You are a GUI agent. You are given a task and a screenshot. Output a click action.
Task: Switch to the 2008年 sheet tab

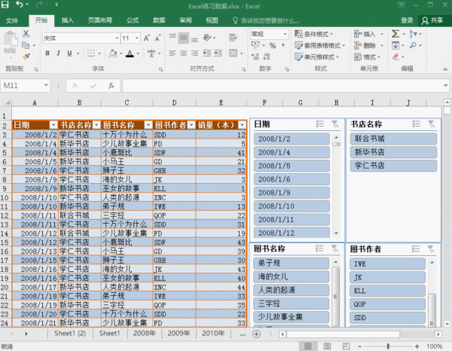coord(144,334)
